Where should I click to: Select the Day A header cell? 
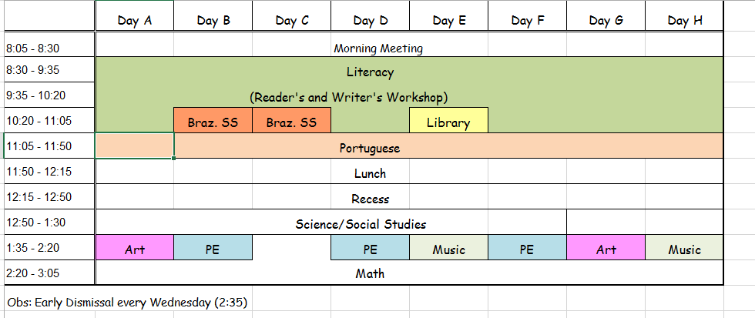[134, 20]
